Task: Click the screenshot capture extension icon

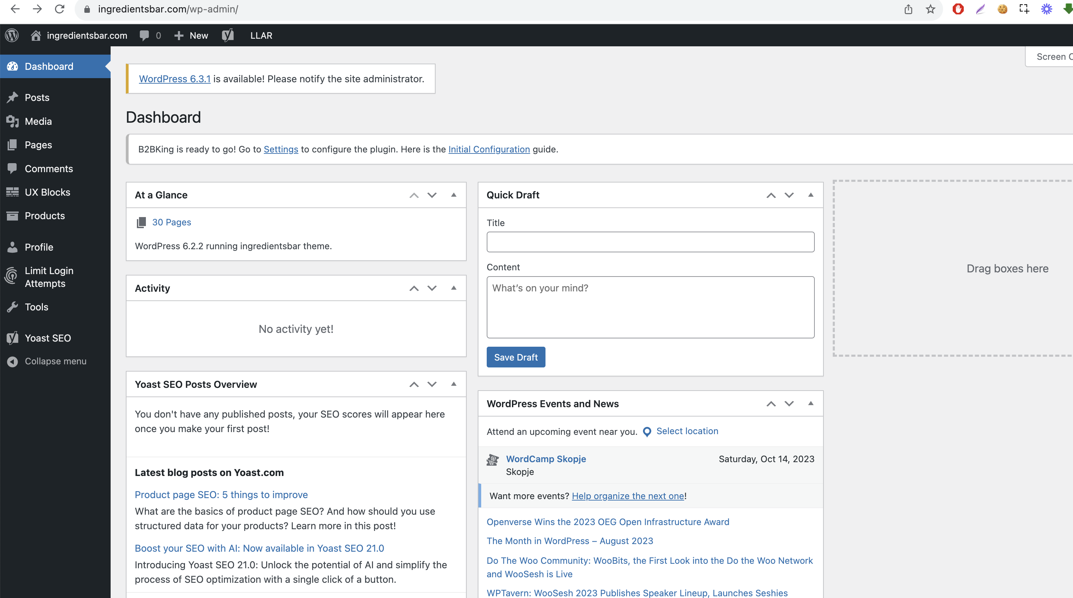Action: (1024, 9)
